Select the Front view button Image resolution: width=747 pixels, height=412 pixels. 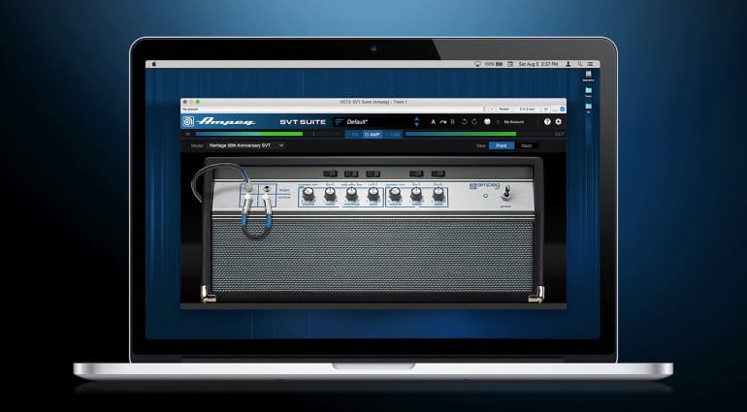click(501, 144)
